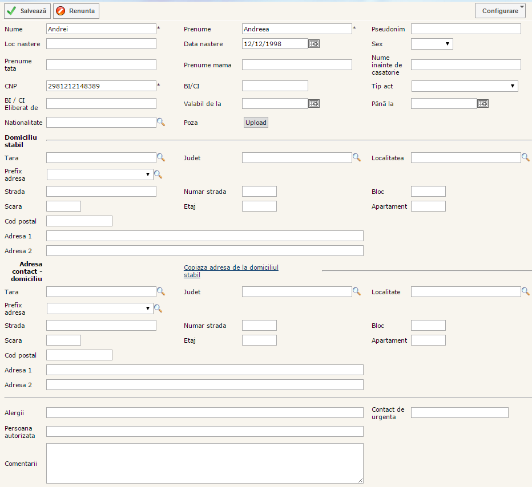This screenshot has height=487, width=532.
Task: Search Tara in Domiciliu stabil section
Action: pos(161,157)
